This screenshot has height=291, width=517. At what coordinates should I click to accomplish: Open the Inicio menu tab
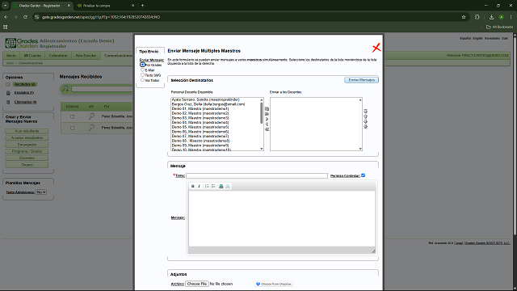(11, 56)
